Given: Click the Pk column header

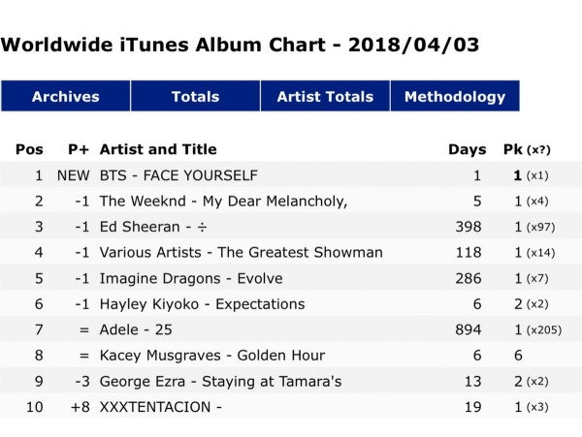Looking at the screenshot, I should click(x=513, y=150).
